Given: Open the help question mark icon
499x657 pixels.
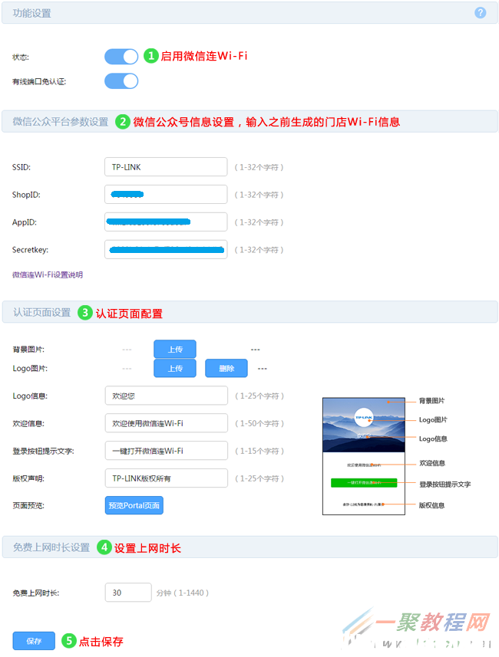Looking at the screenshot, I should click(480, 13).
